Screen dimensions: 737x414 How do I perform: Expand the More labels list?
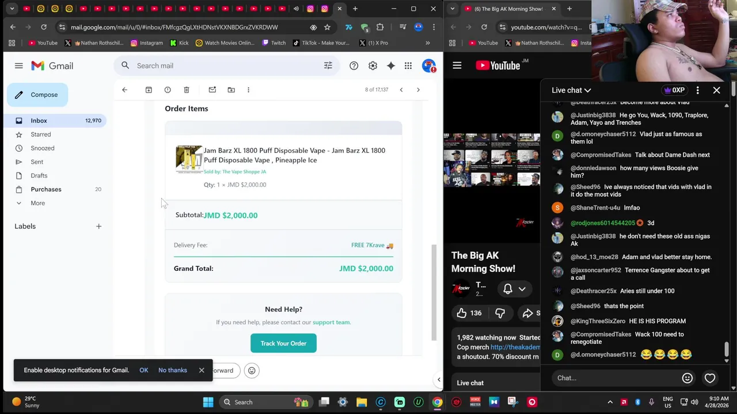coord(37,203)
